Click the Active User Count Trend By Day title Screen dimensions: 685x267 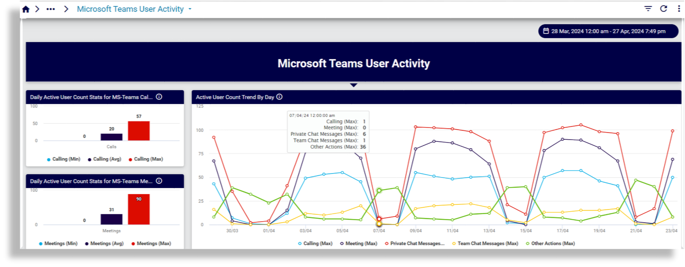pos(235,97)
